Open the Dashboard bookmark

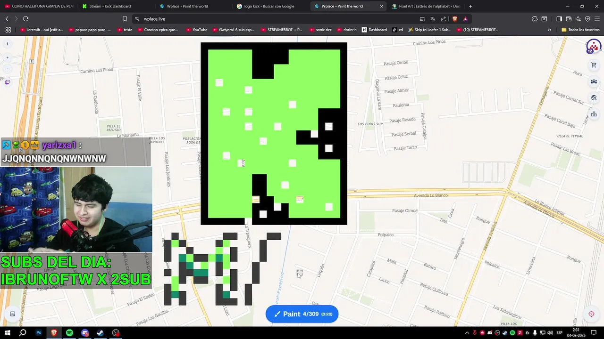(x=374, y=30)
